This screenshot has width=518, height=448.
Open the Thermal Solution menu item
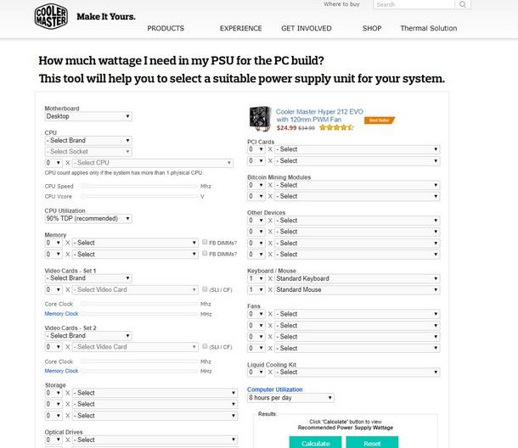click(x=429, y=28)
